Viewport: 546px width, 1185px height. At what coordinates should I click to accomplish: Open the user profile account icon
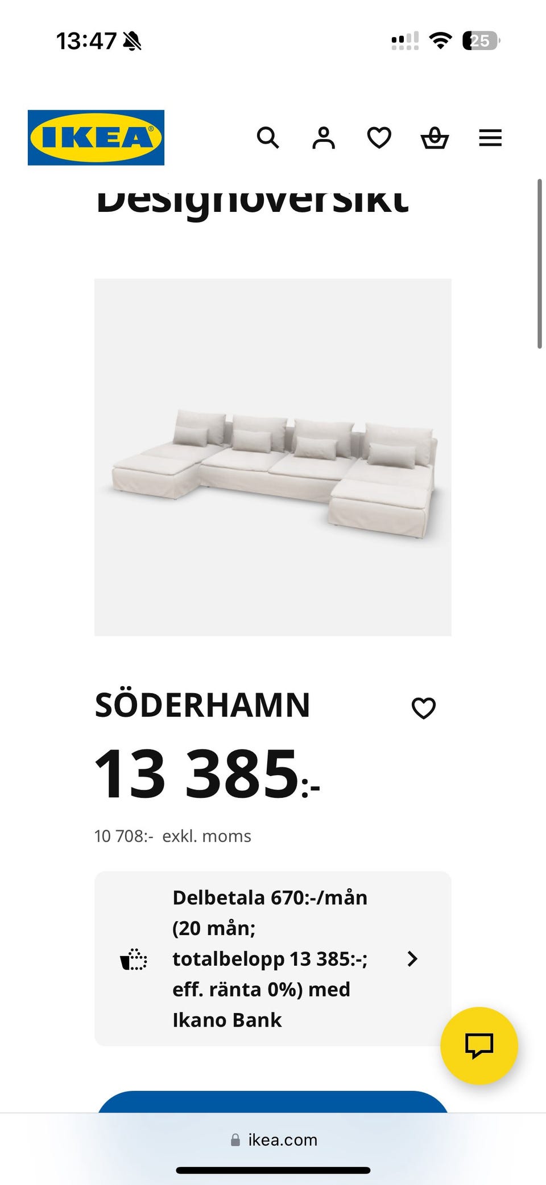point(323,138)
